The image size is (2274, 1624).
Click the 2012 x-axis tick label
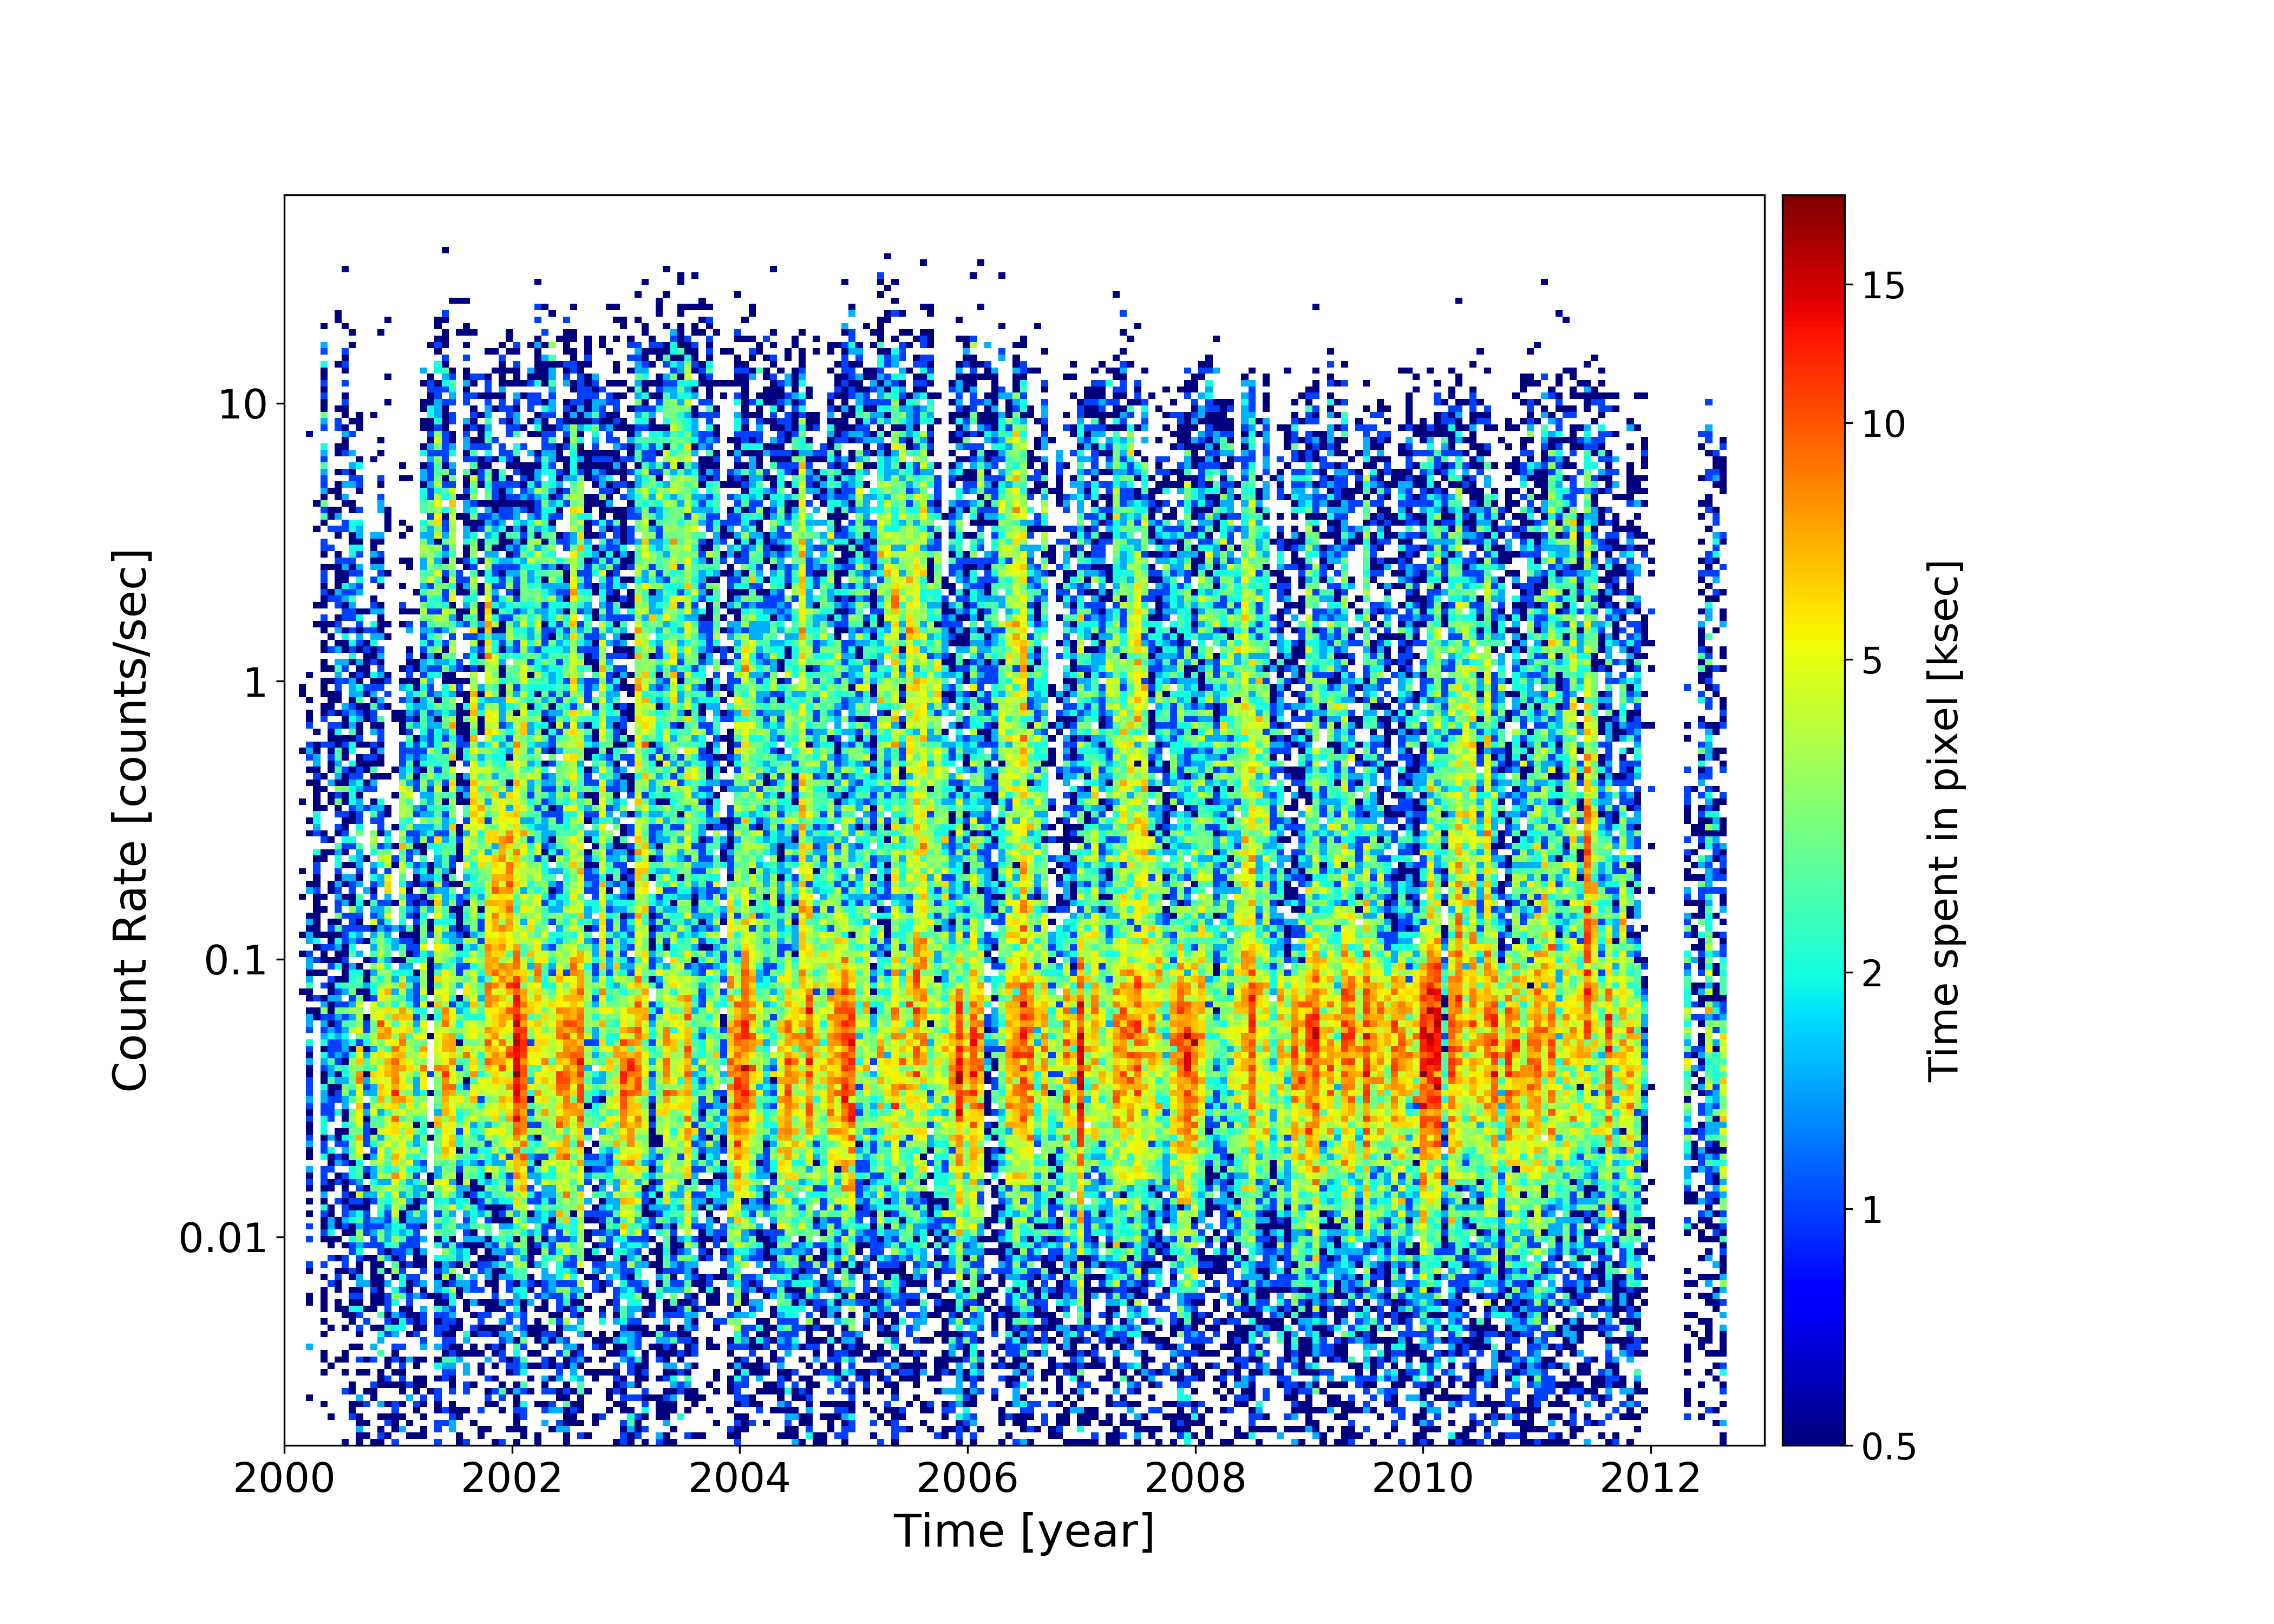point(1650,1477)
